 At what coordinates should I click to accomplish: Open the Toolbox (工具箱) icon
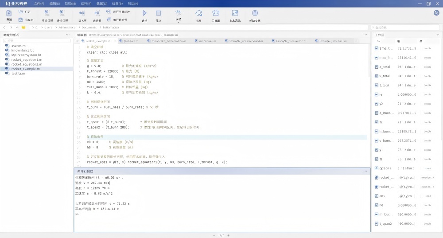215,13
